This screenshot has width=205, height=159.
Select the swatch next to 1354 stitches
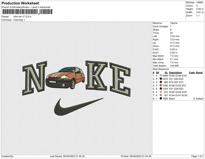click(161, 89)
